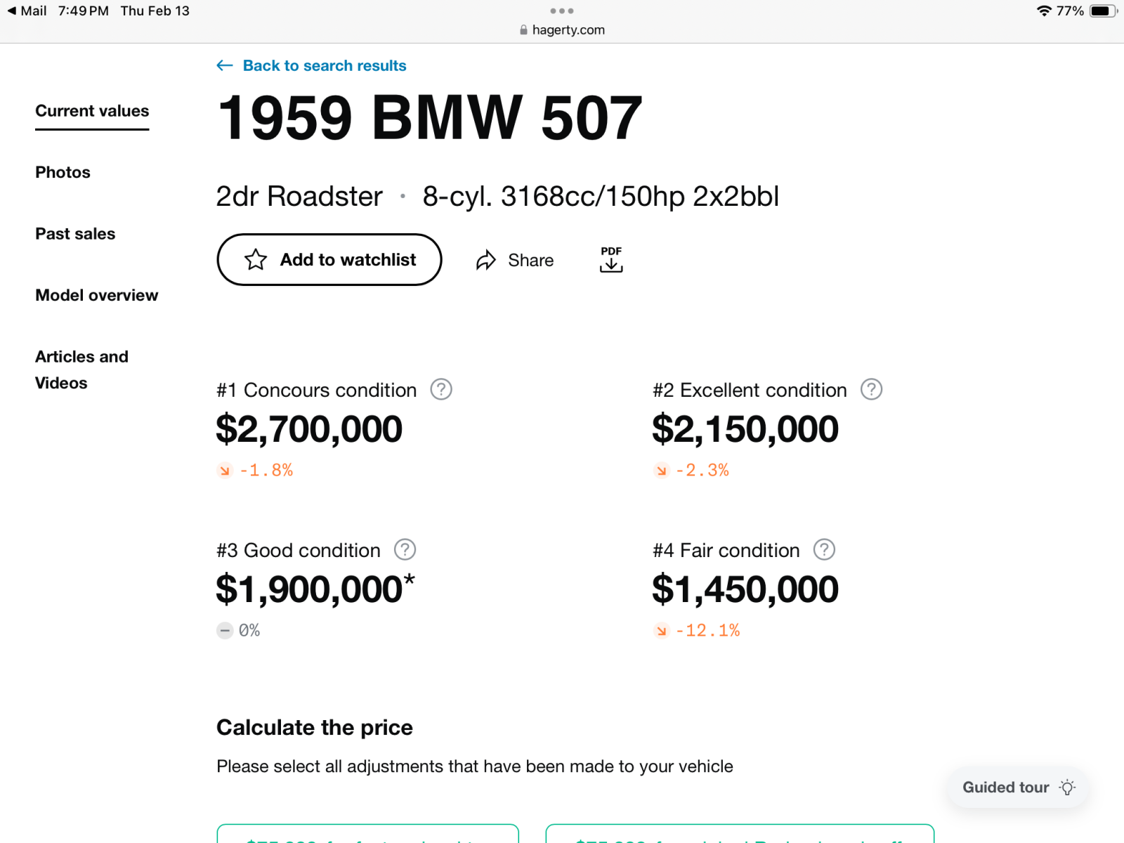Click the Share arrow icon
1124x843 pixels.
point(486,261)
